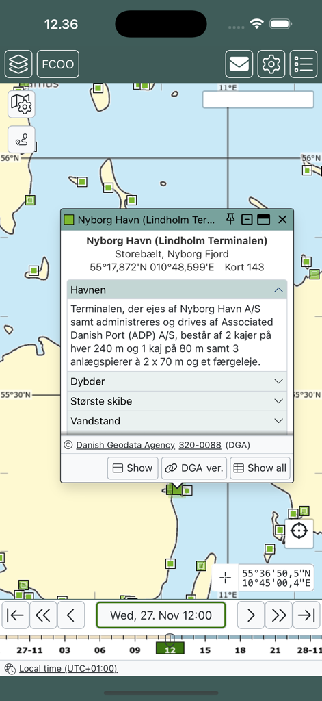Click the map center plus cursor icon
The image size is (322, 701).
point(226,578)
